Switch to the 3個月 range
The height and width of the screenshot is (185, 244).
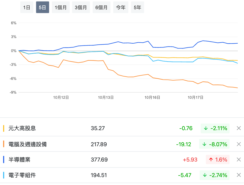point(81,7)
